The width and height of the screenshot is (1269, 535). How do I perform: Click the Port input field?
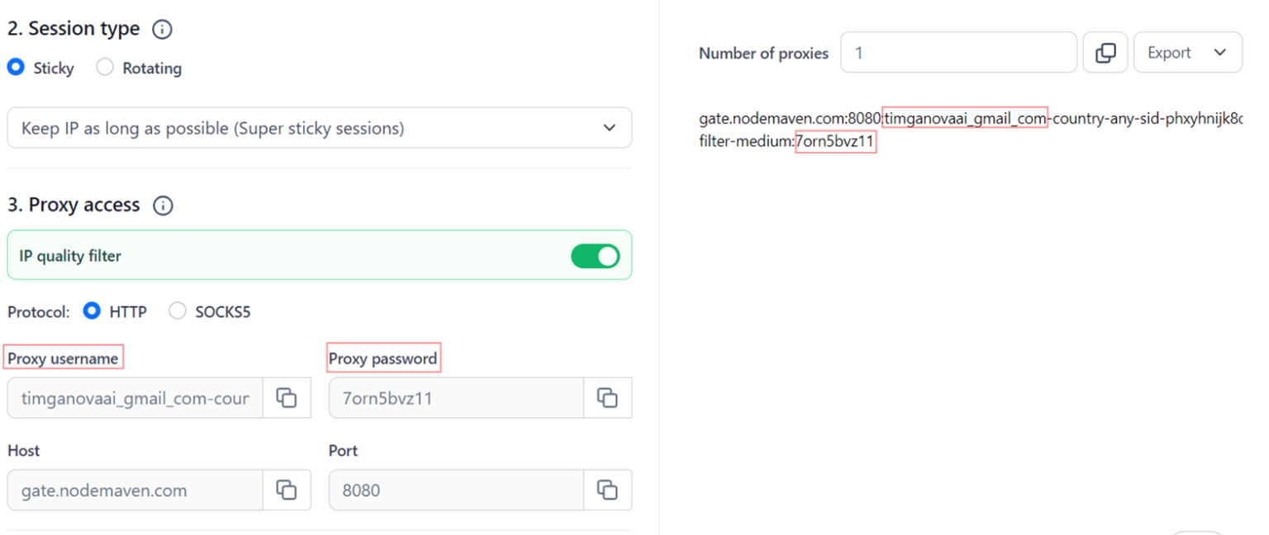[x=454, y=490]
